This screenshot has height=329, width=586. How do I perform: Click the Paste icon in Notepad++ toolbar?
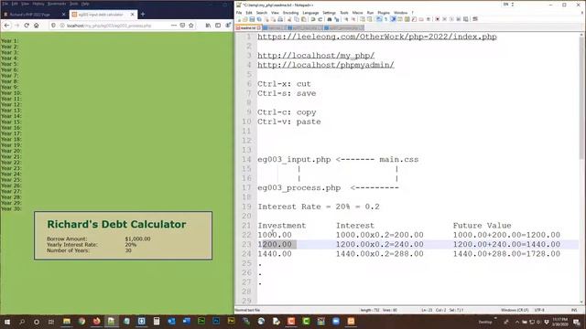[x=303, y=19]
